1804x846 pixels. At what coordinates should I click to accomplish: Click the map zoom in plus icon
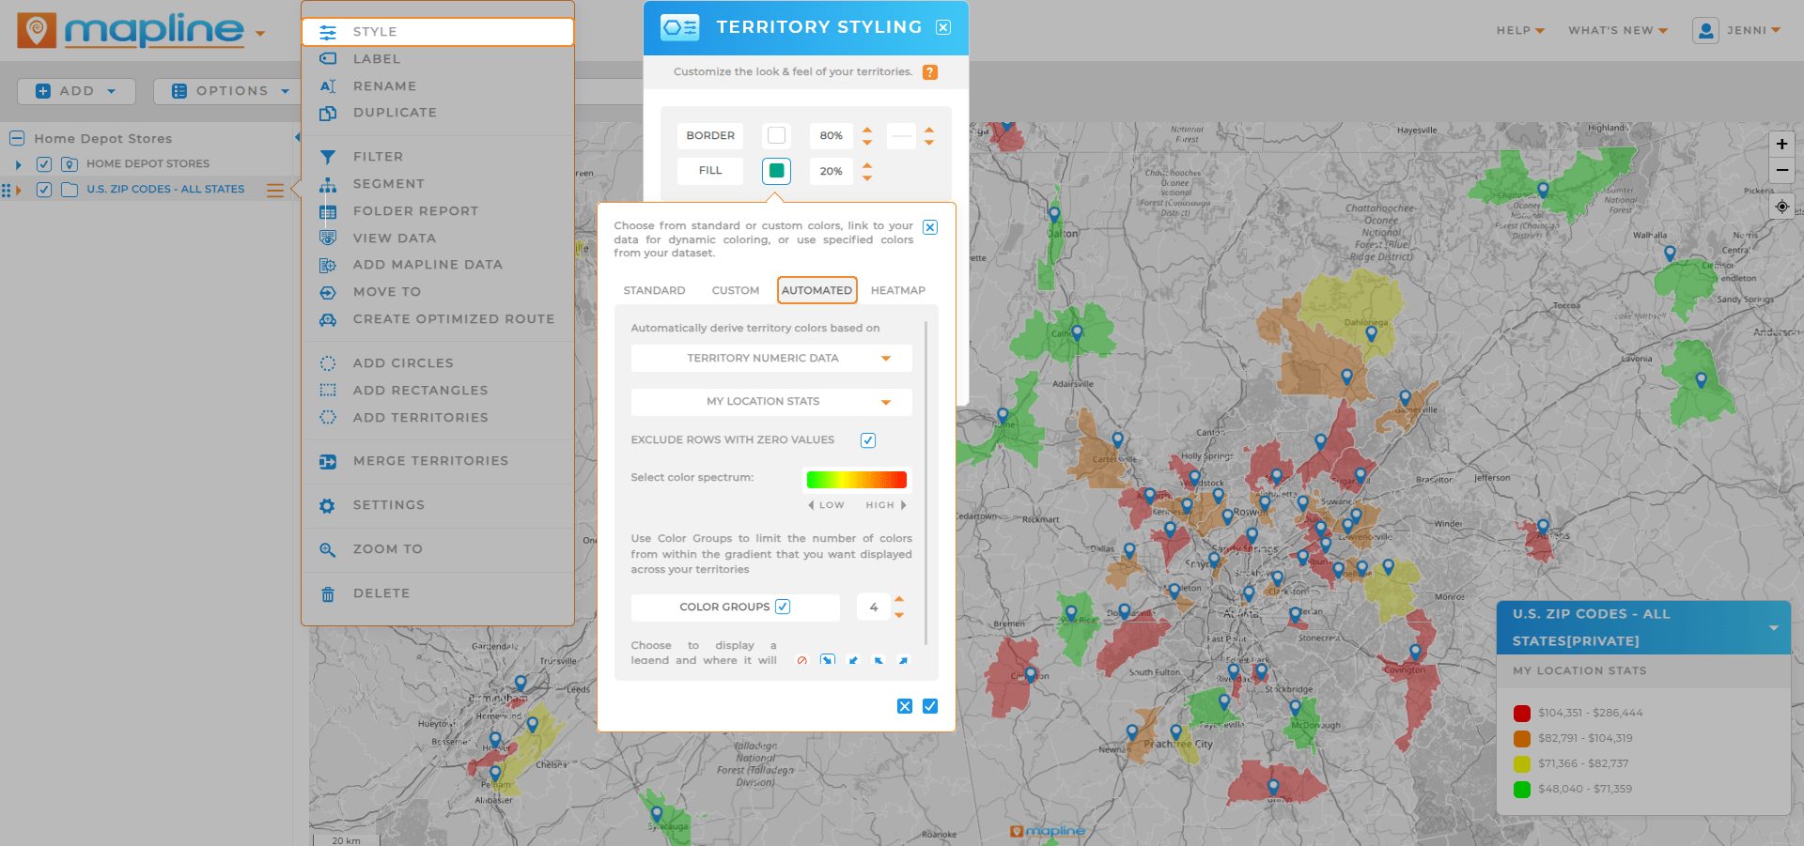coord(1781,145)
